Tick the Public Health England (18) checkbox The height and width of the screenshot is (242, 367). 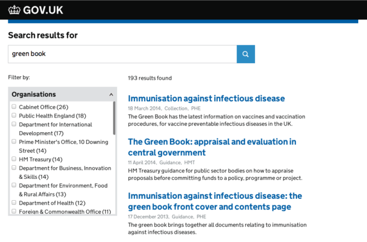14,115
